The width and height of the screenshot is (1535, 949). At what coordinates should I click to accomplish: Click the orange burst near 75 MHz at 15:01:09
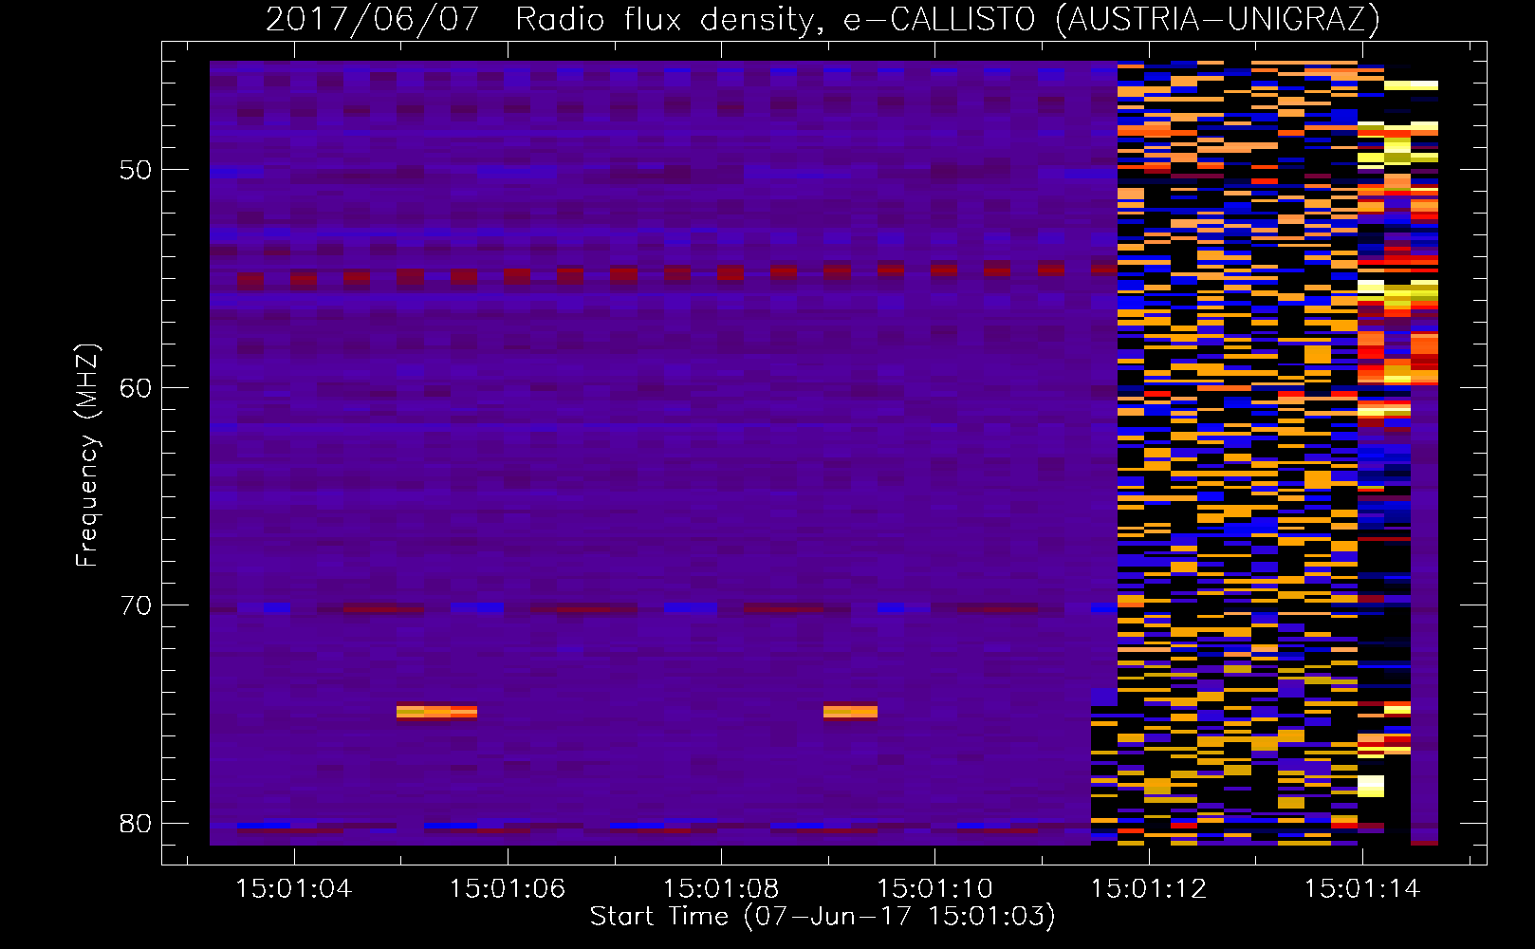point(850,712)
